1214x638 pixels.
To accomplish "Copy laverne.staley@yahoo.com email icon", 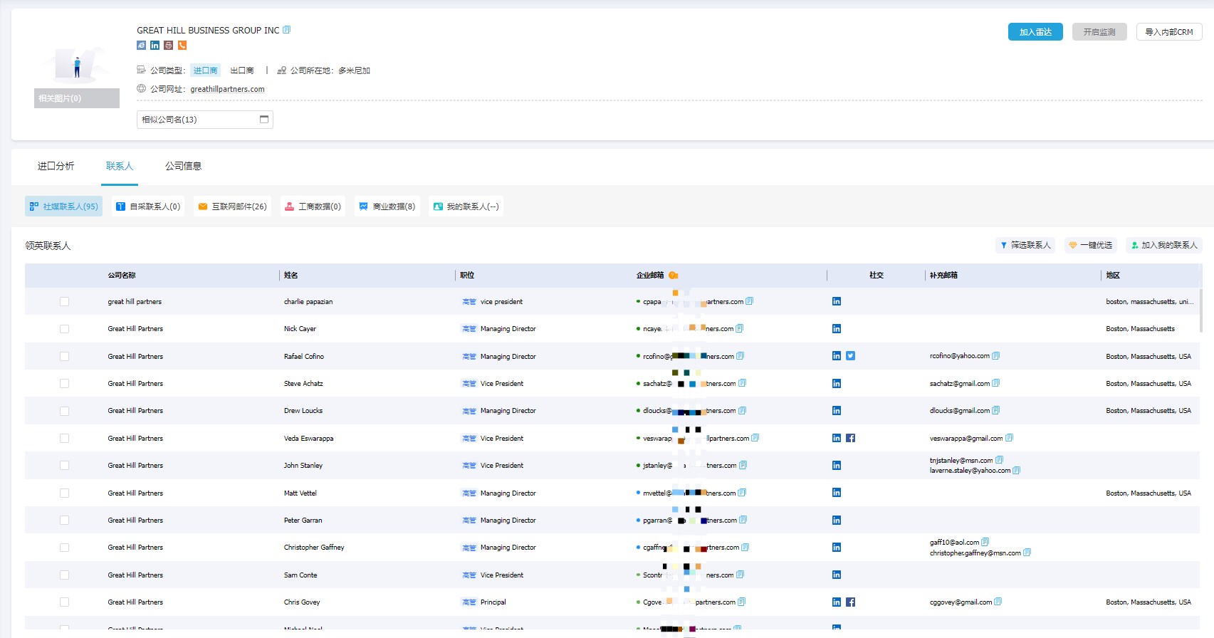I will (x=1016, y=470).
